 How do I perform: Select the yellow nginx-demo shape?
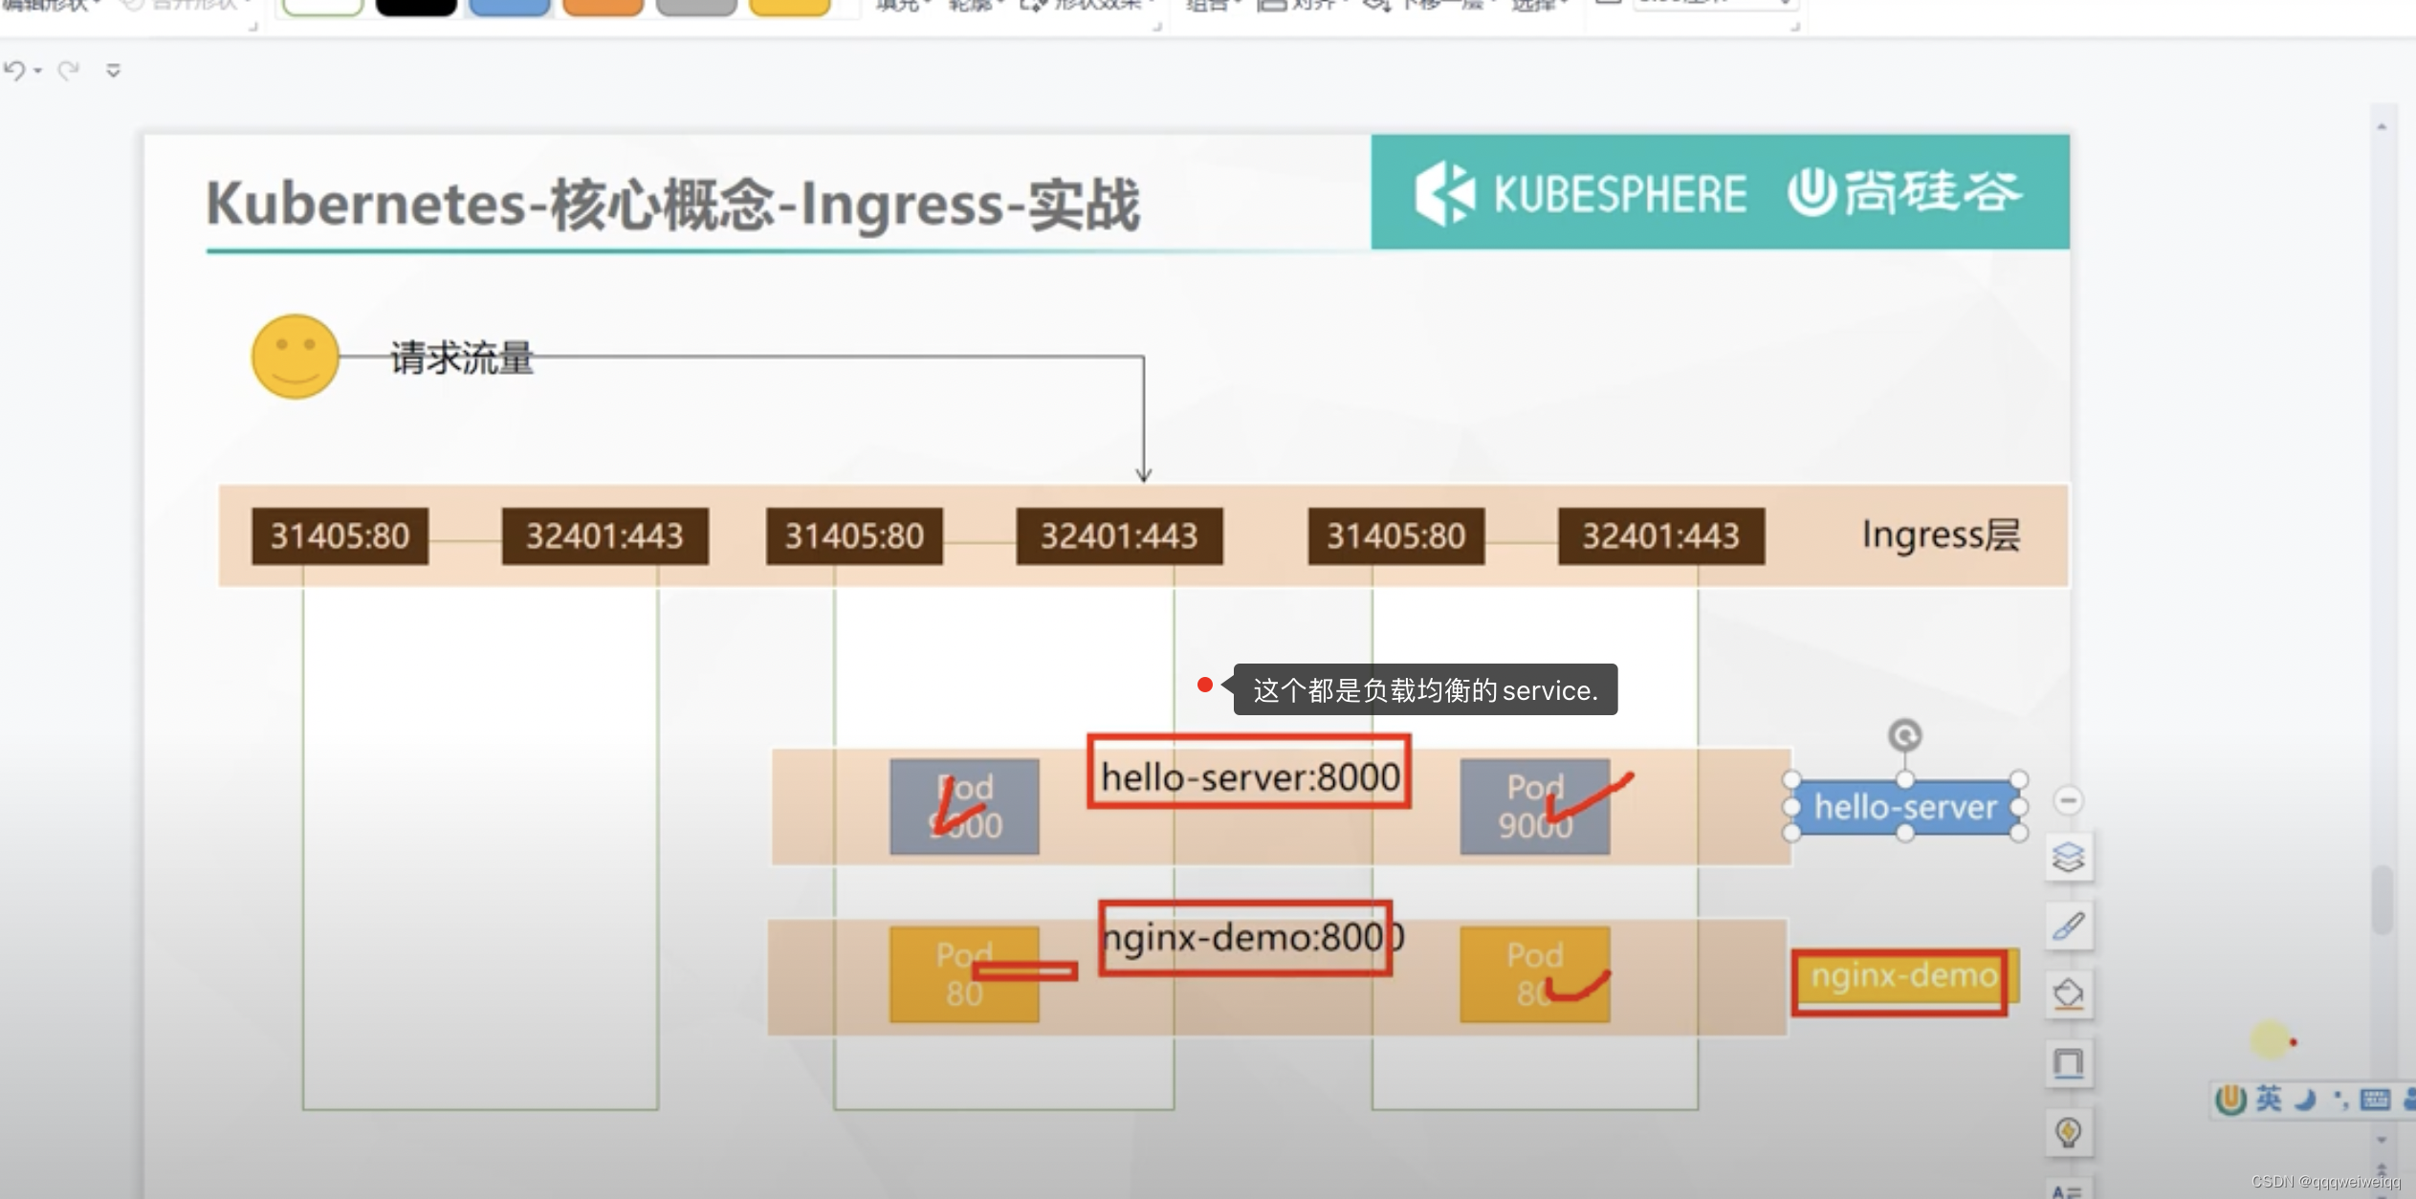click(1904, 976)
